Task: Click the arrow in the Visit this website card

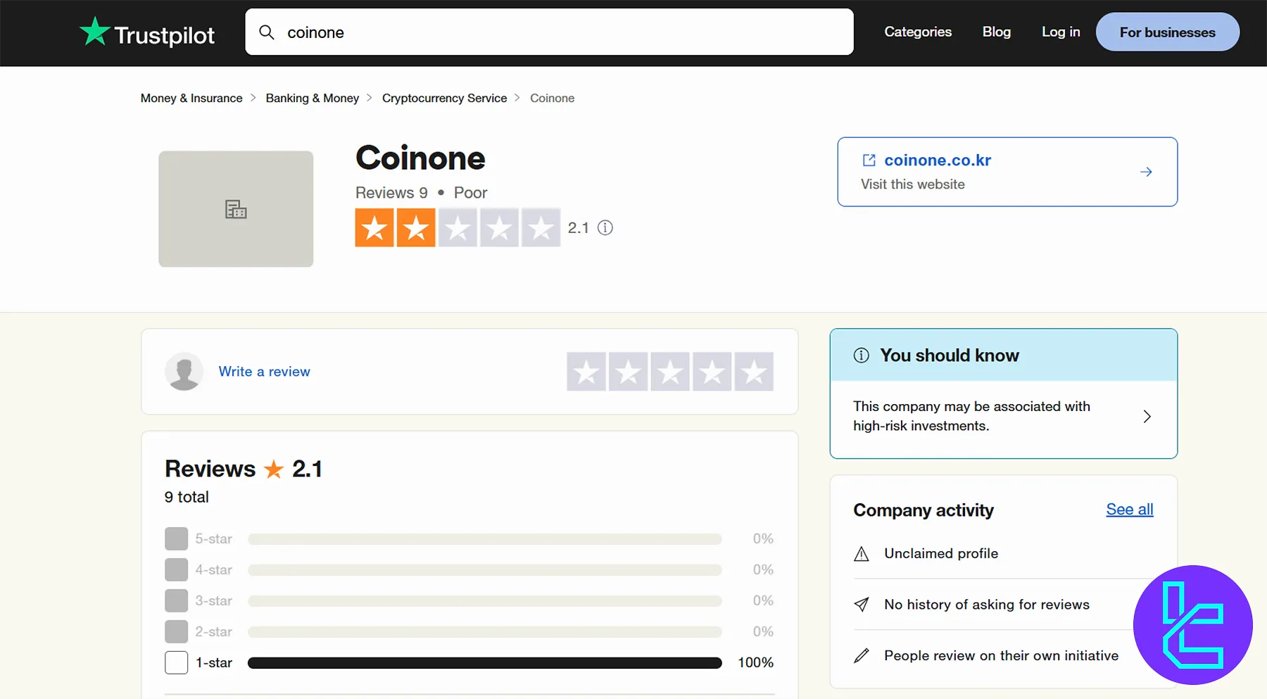Action: [1146, 172]
